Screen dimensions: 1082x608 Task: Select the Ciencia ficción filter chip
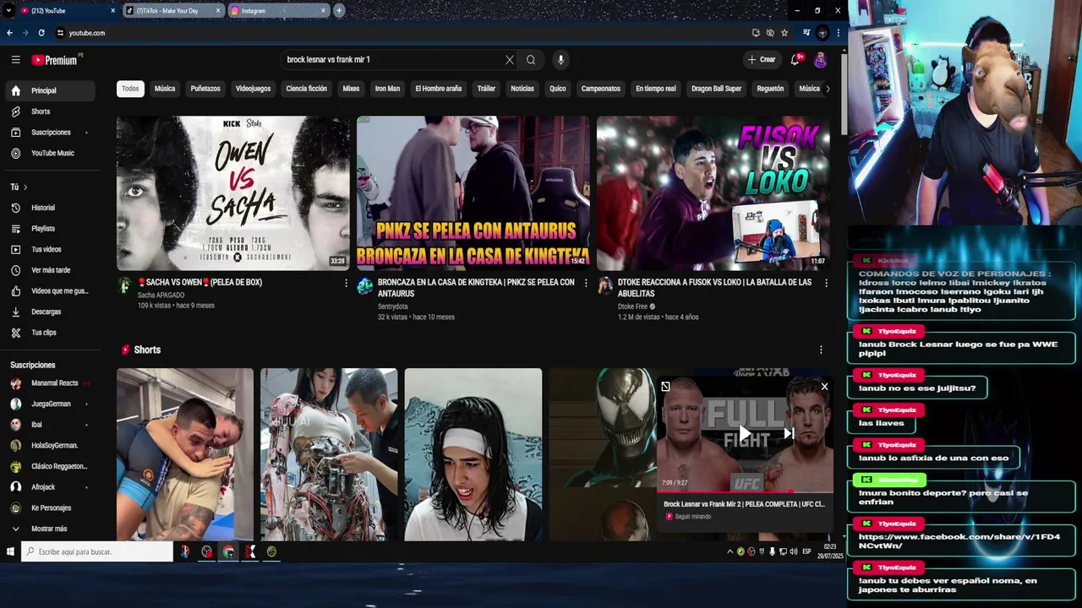point(306,89)
